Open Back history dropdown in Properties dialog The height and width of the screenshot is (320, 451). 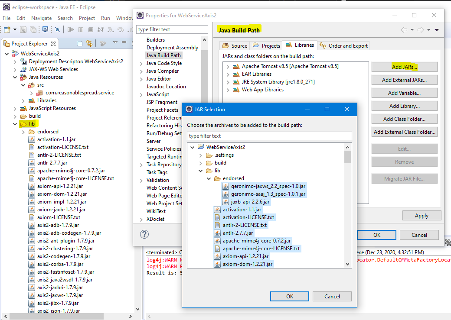412,30
